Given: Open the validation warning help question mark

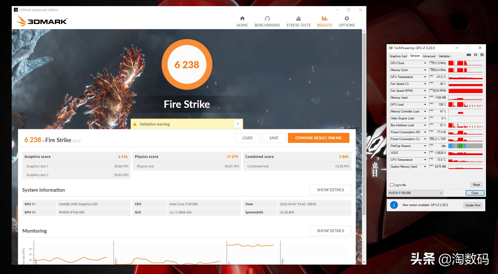Looking at the screenshot, I should (x=238, y=124).
